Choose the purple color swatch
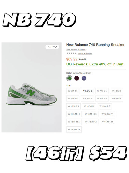The image size is (129, 173). pyautogui.click(x=84, y=78)
